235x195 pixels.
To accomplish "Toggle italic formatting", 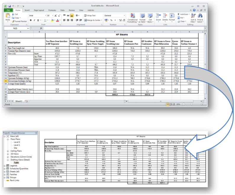I will [34, 20].
